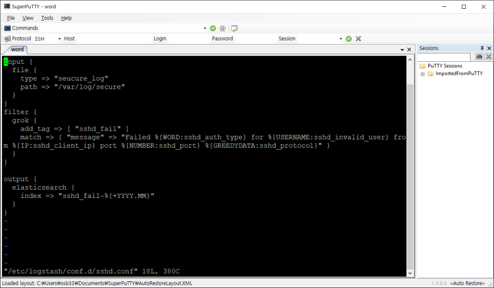Screen dimensions: 494x288
Task: Toggle auto-hide pin on Sessions panel
Action: click(482, 48)
